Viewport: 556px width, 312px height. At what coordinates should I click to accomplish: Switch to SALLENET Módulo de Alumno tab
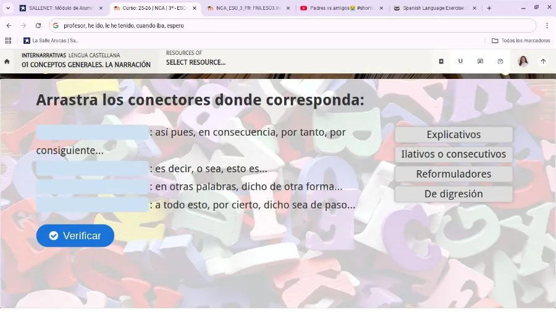click(x=61, y=8)
